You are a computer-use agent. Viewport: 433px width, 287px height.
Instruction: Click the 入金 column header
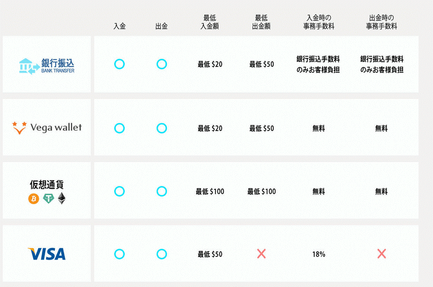click(x=120, y=26)
